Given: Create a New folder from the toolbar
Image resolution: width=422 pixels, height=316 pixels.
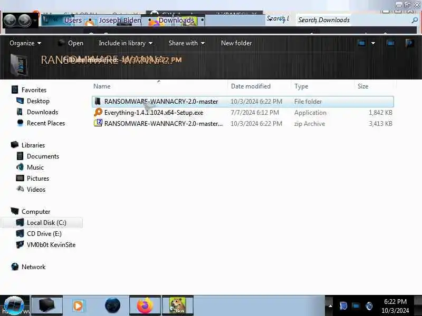Looking at the screenshot, I should tap(236, 43).
